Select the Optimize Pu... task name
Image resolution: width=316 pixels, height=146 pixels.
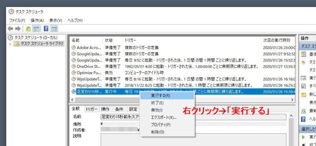point(88,72)
